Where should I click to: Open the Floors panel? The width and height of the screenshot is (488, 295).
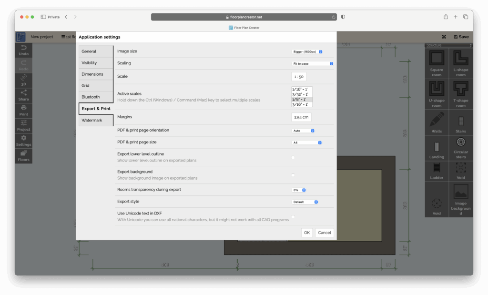(23, 155)
